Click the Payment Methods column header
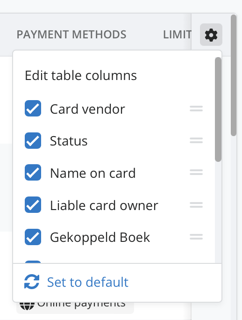 [x=71, y=35]
